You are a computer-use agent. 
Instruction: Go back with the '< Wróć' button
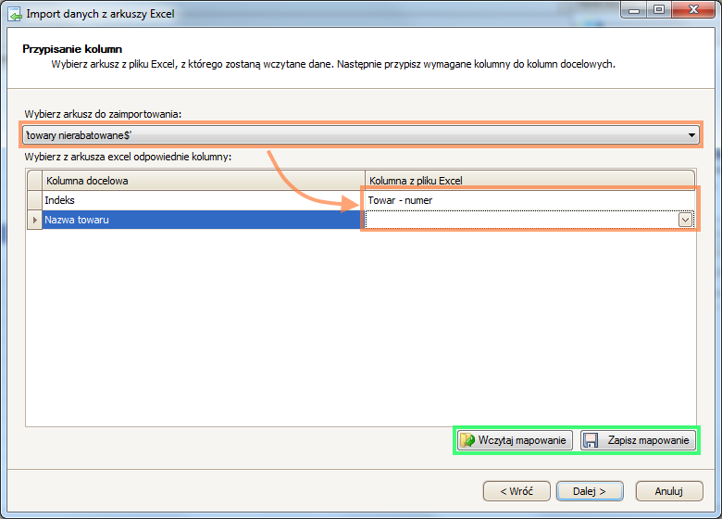click(x=517, y=490)
